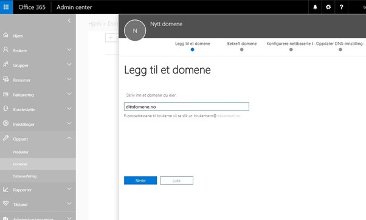This screenshot has width=366, height=220.
Task: Focus the domain name input field
Action: [x=187, y=106]
